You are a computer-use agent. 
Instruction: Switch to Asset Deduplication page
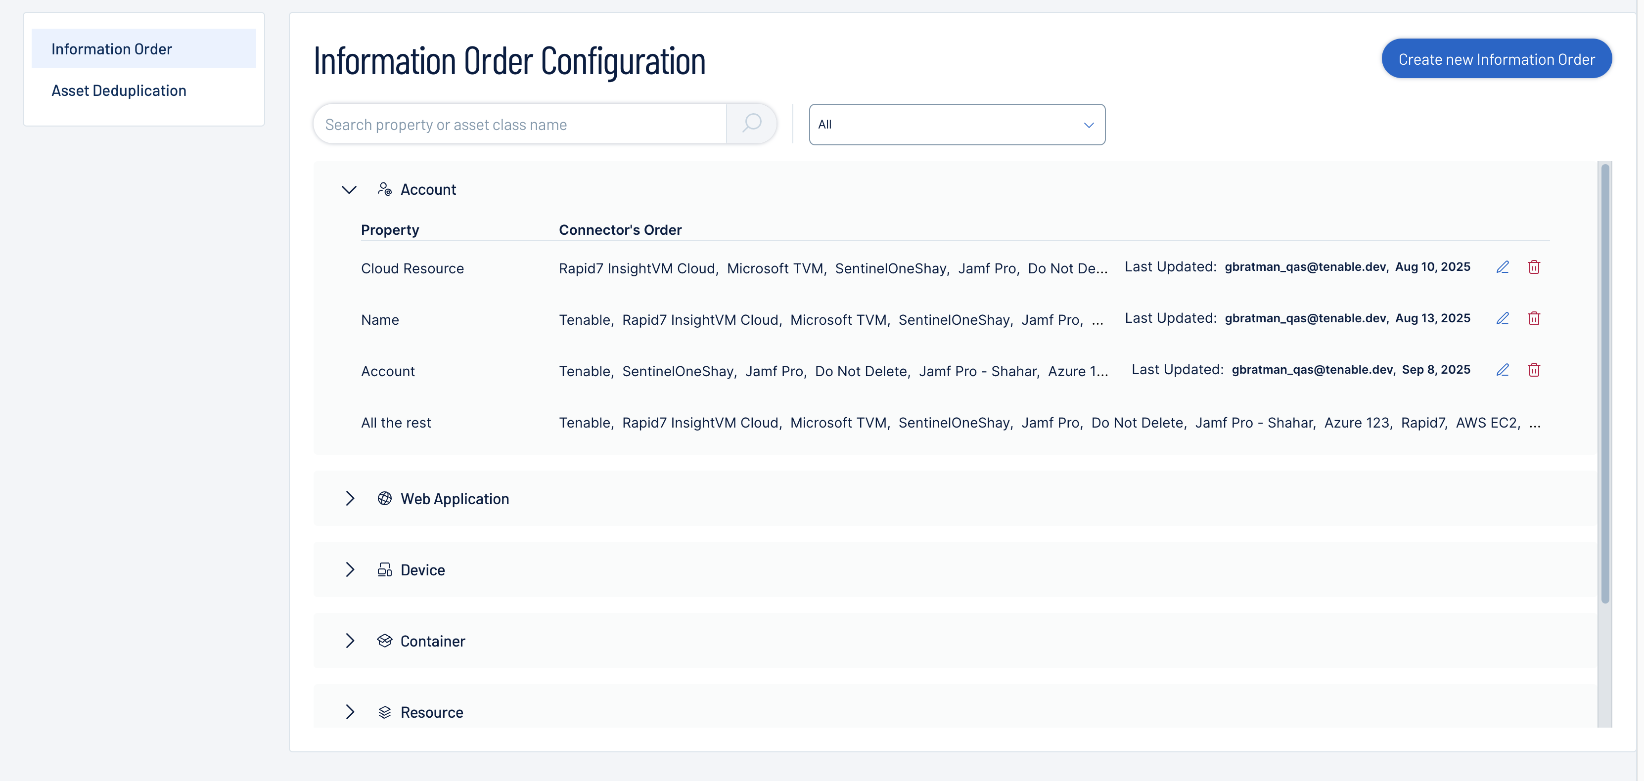click(x=119, y=90)
